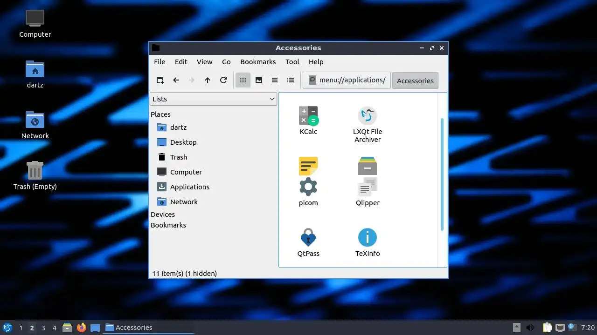Switch to Icon View mode
This screenshot has height=335, width=597.
coord(243,80)
